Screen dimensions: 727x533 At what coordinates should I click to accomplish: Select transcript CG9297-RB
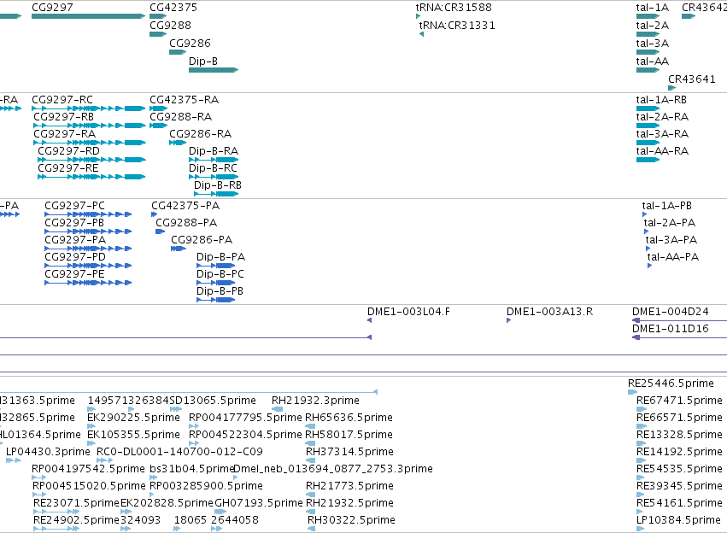coord(90,126)
